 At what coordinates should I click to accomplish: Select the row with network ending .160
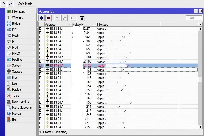pos(118,94)
